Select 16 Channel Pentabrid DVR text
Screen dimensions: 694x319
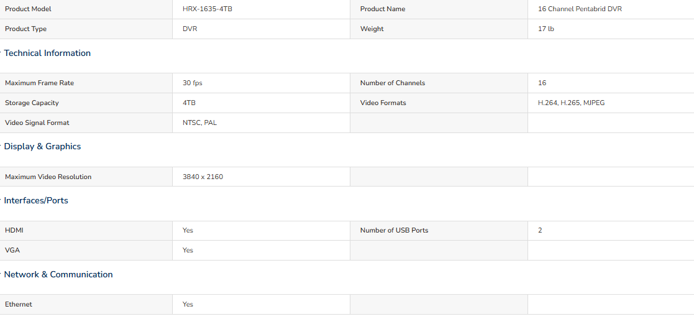click(x=580, y=9)
